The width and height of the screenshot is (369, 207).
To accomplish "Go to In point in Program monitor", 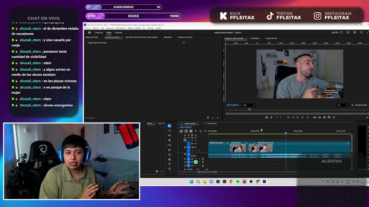I will click(x=288, y=117).
